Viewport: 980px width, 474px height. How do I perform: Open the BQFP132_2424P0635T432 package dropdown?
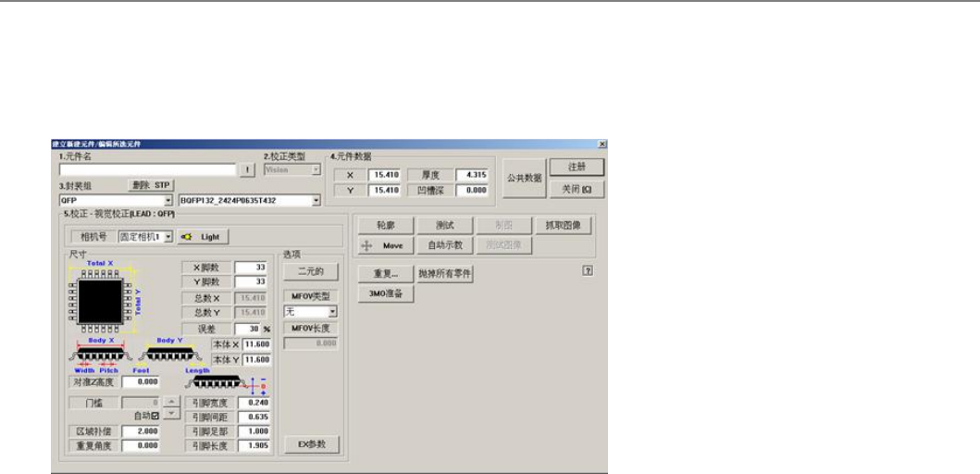pyautogui.click(x=316, y=201)
